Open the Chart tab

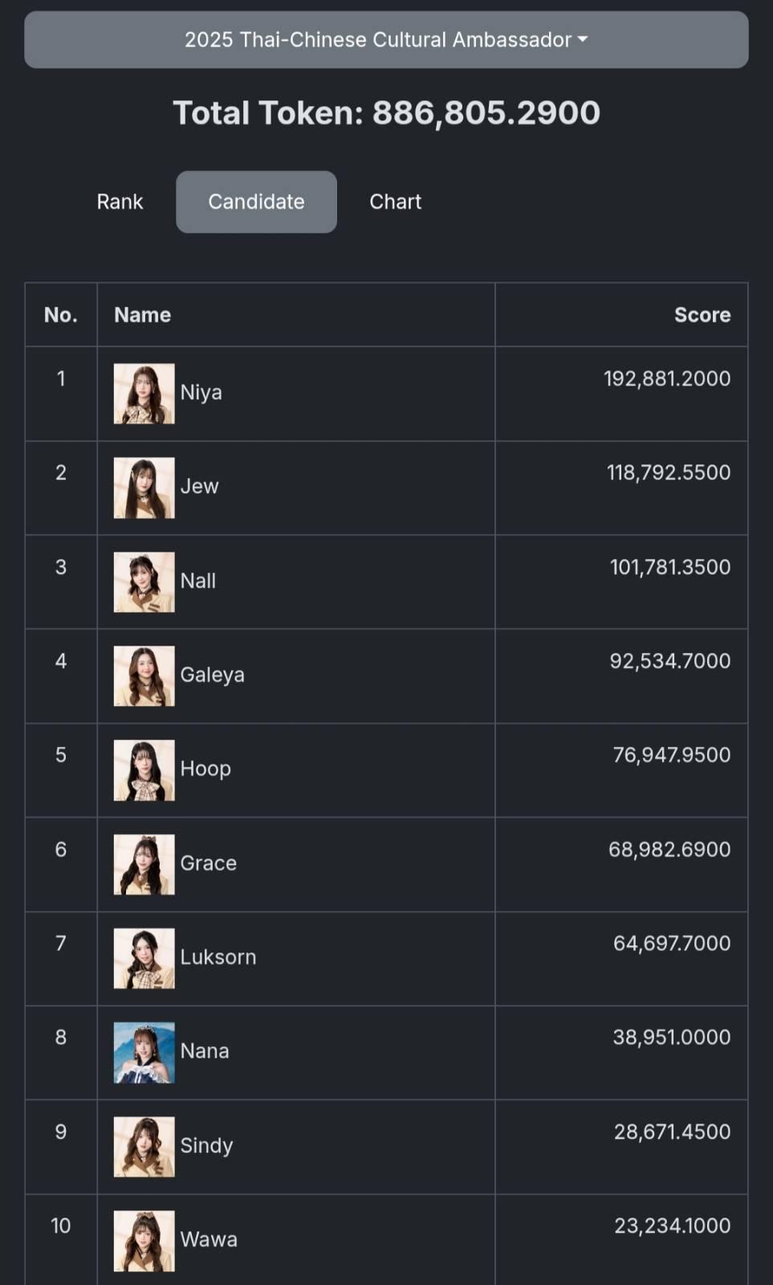(395, 202)
